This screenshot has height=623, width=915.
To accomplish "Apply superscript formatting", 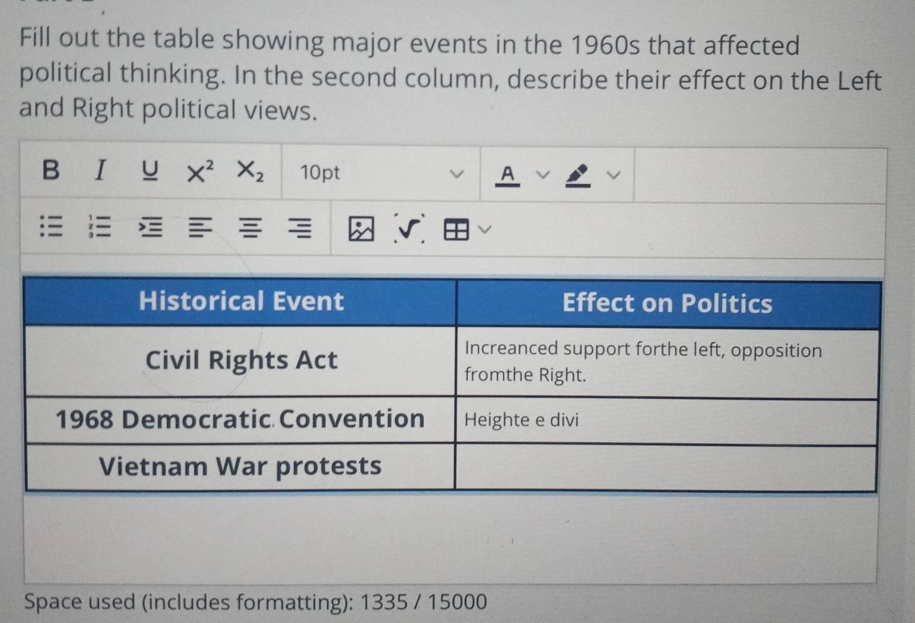I will point(200,171).
